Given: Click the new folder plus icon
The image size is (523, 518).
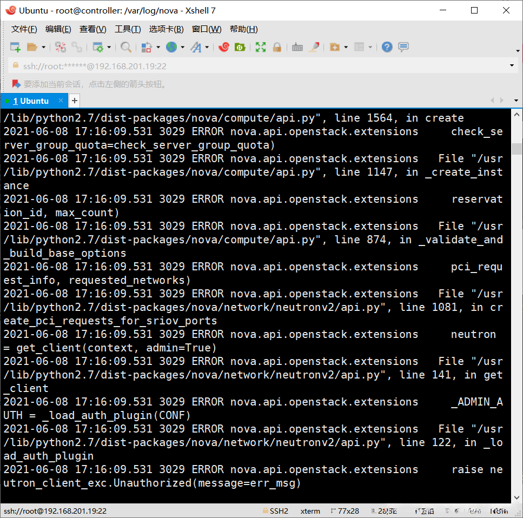Looking at the screenshot, I should [x=335, y=47].
